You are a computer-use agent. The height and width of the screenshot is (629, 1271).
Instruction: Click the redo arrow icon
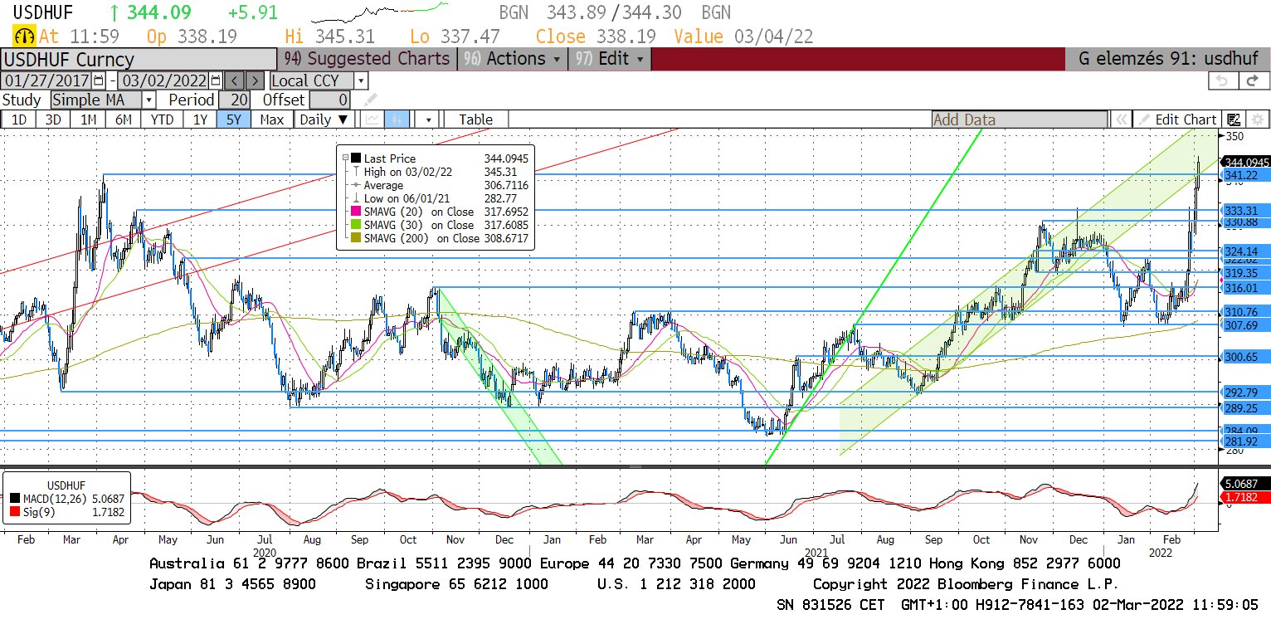[1253, 80]
